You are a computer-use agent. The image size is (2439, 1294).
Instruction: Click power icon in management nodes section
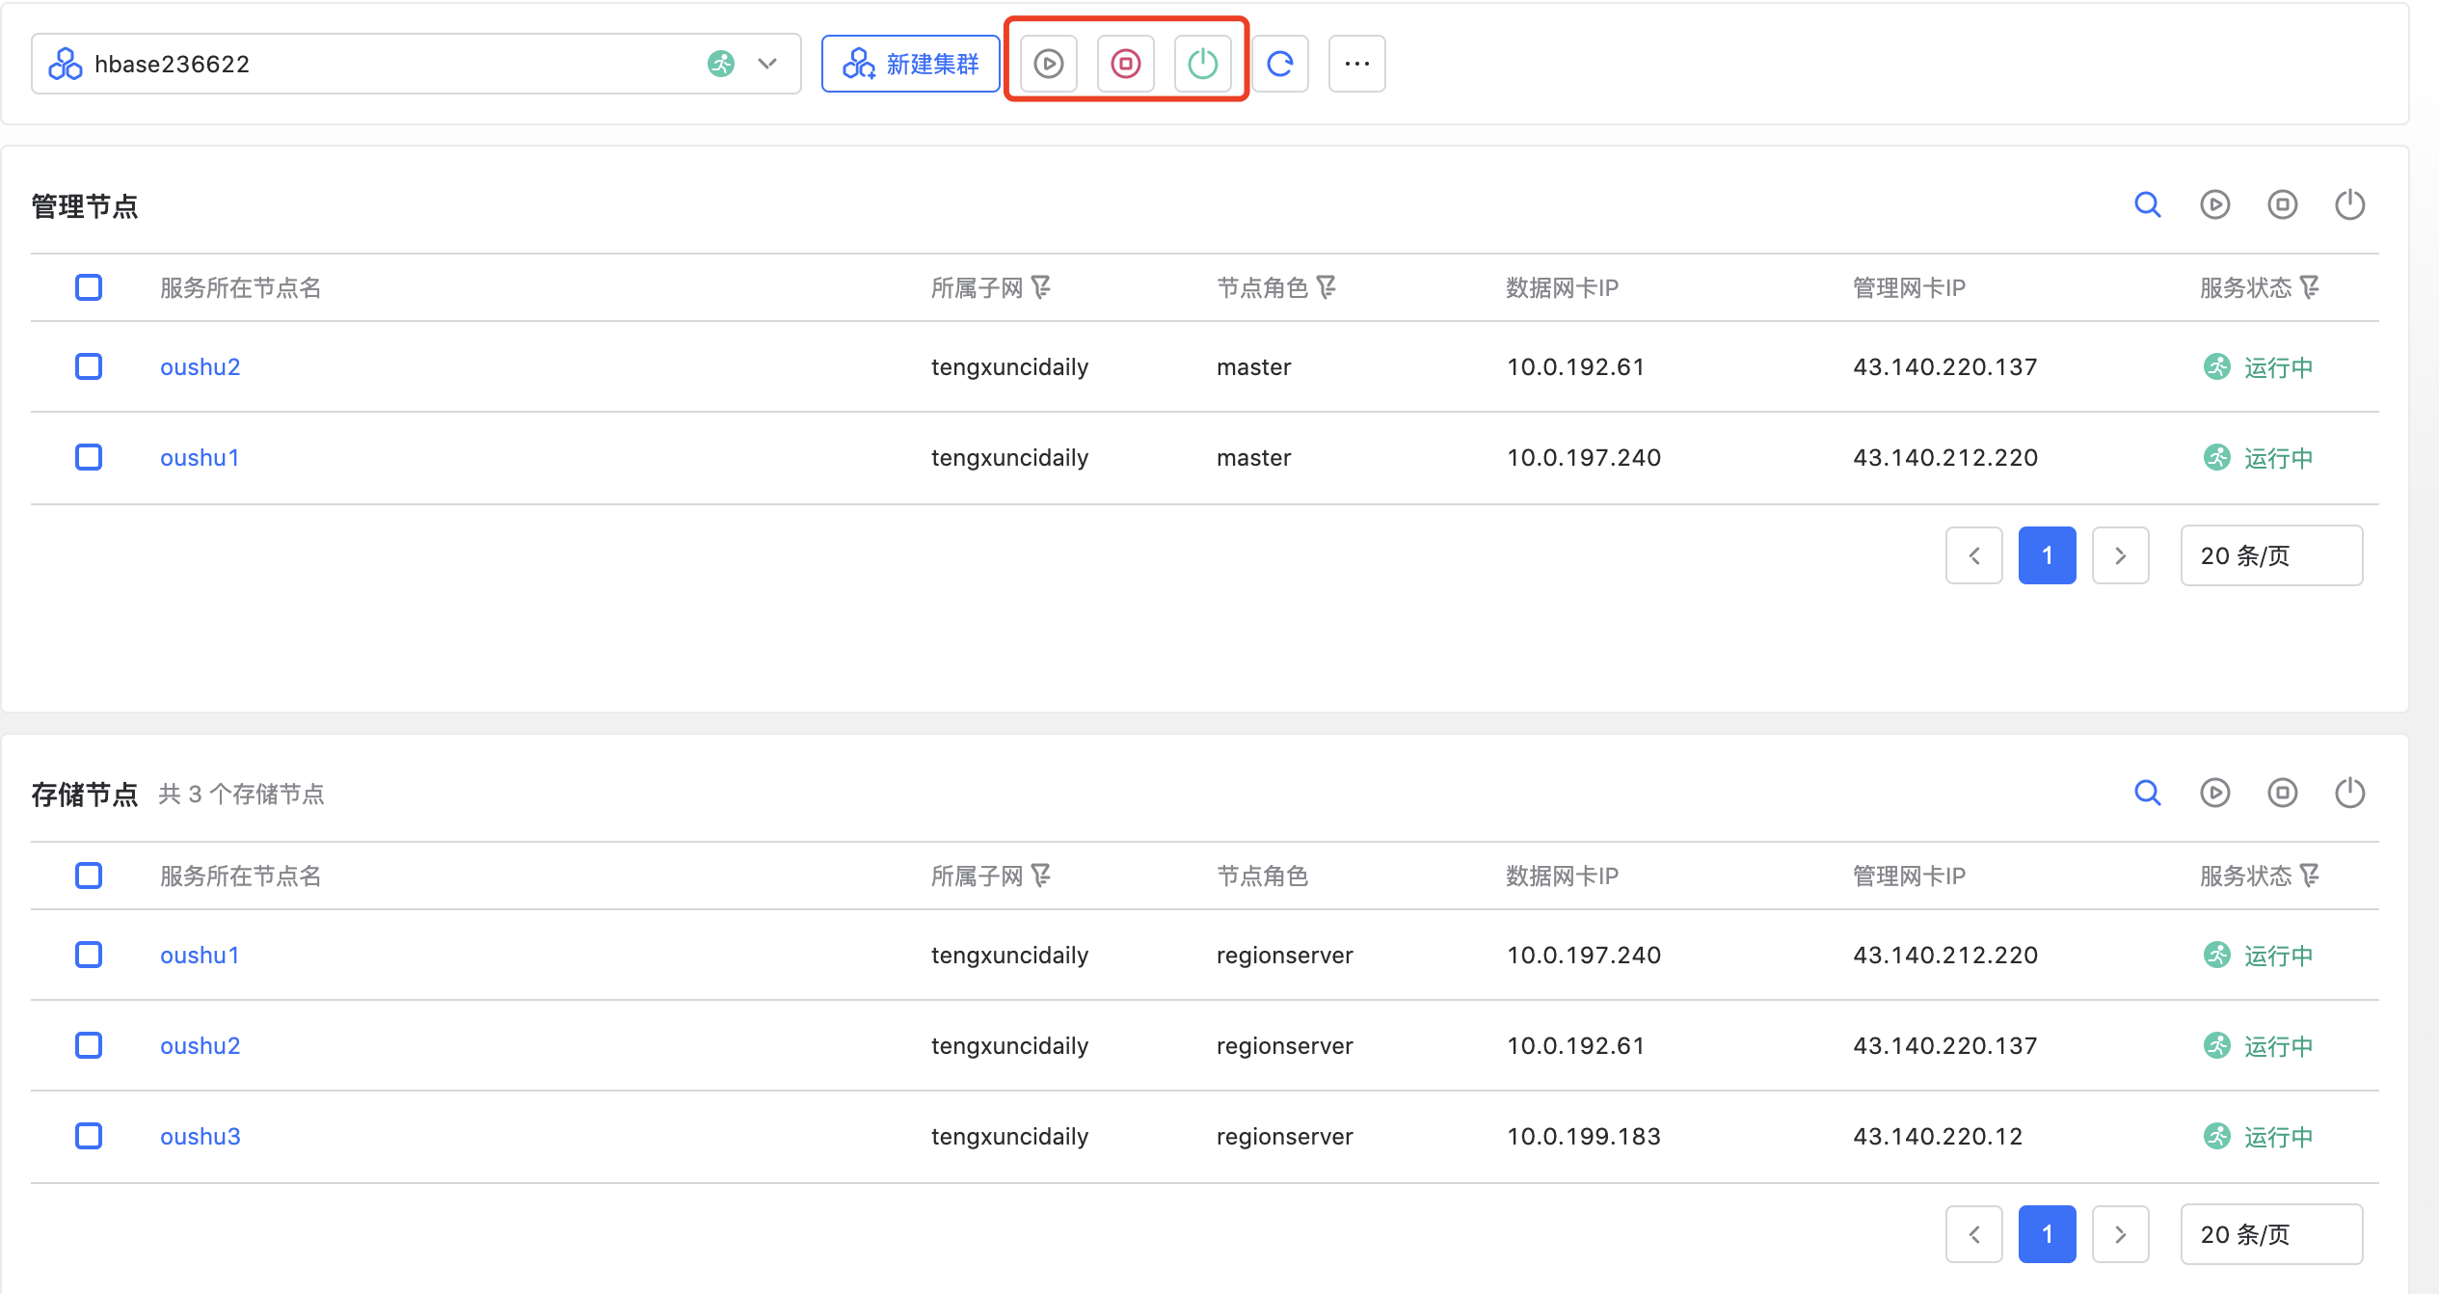coord(2349,204)
